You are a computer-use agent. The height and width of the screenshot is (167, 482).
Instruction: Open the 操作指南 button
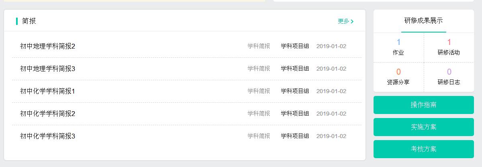tap(423, 105)
